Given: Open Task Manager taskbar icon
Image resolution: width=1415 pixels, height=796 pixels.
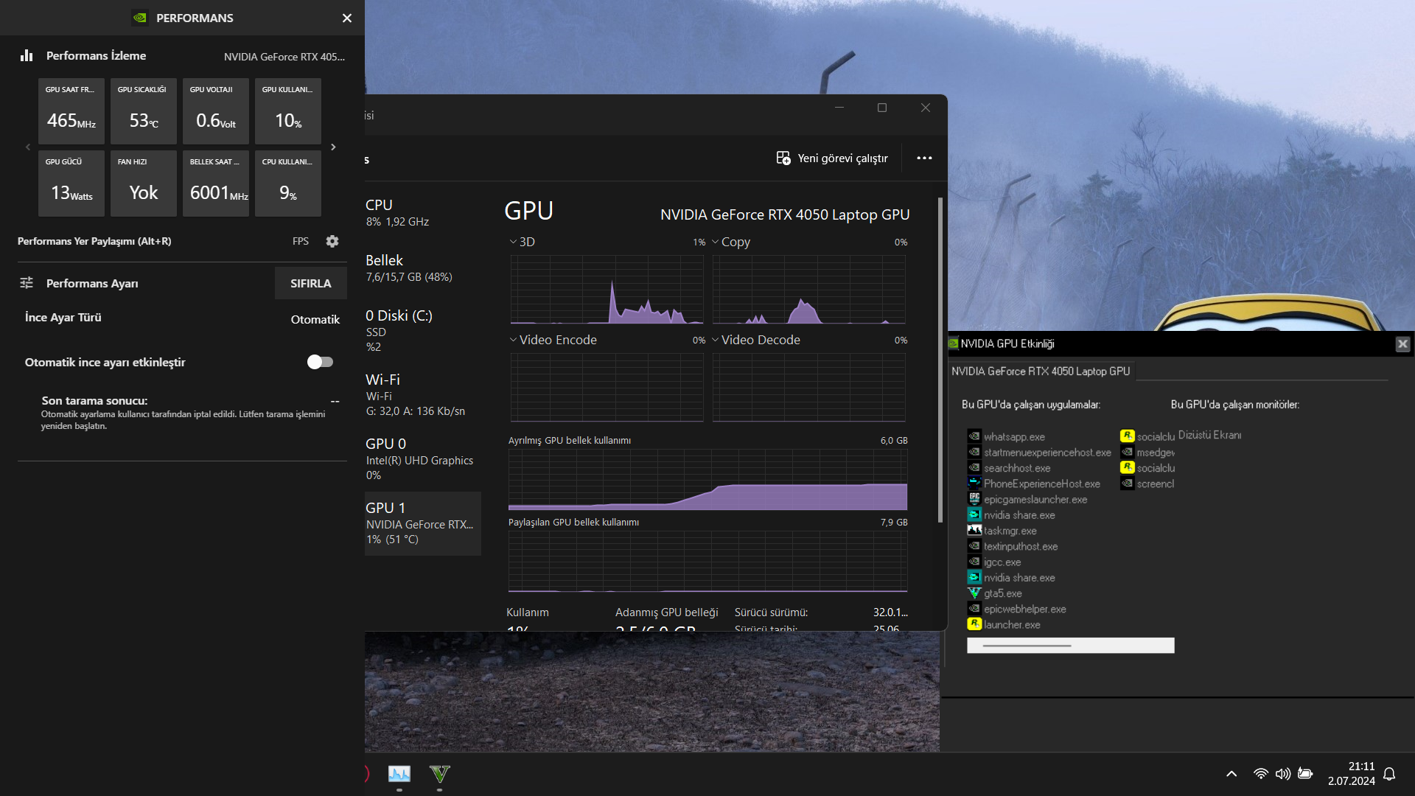Looking at the screenshot, I should [399, 774].
